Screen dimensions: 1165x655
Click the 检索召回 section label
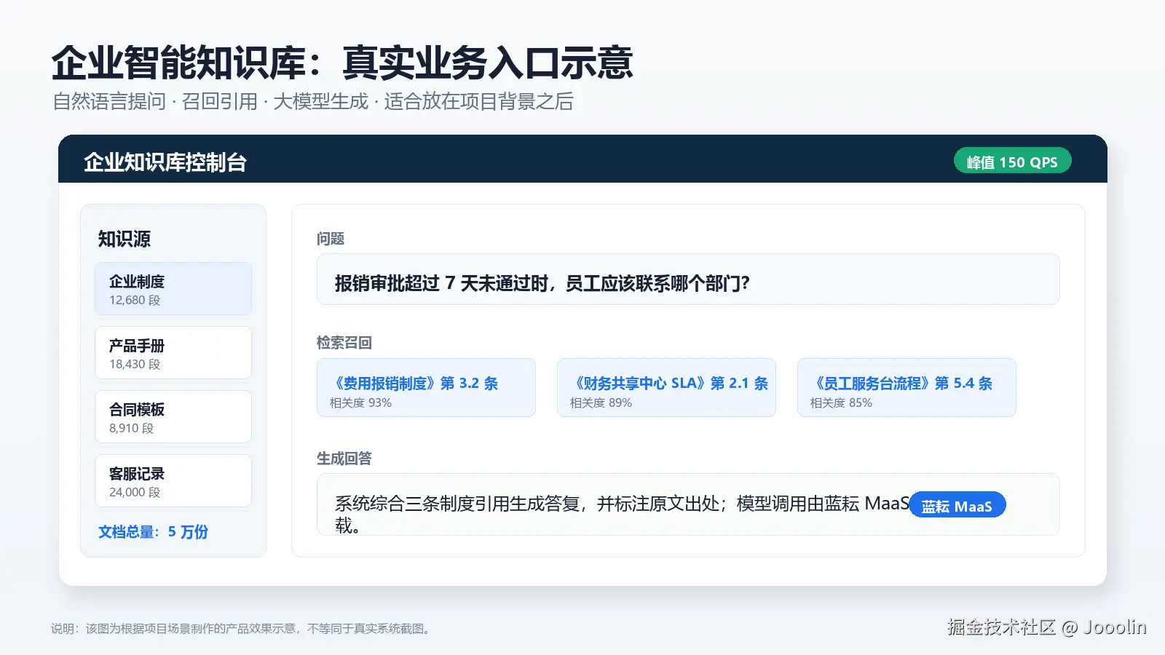click(x=344, y=342)
